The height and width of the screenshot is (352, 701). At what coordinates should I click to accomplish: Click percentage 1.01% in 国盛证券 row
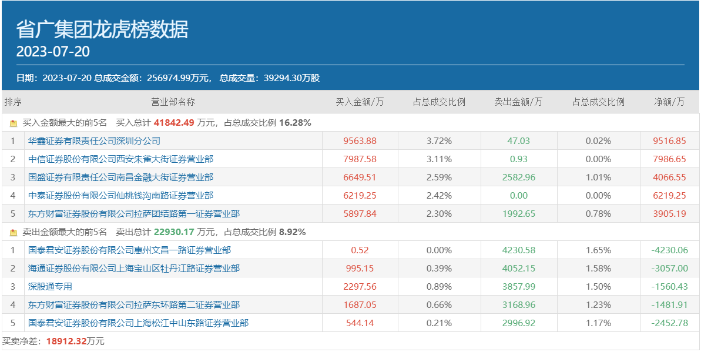coord(598,177)
